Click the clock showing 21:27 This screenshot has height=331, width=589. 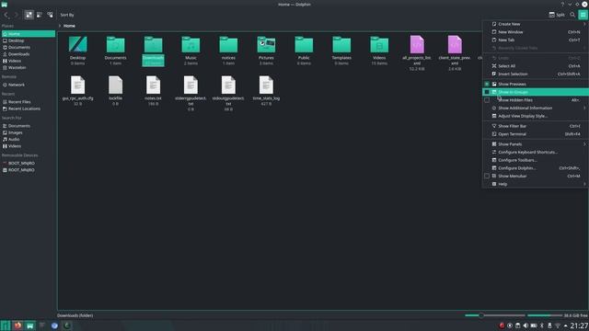click(579, 325)
